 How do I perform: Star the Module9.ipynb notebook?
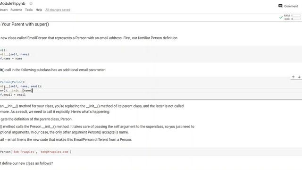31,3
